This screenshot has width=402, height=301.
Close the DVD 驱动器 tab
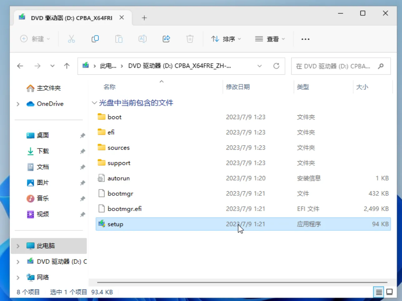[122, 18]
